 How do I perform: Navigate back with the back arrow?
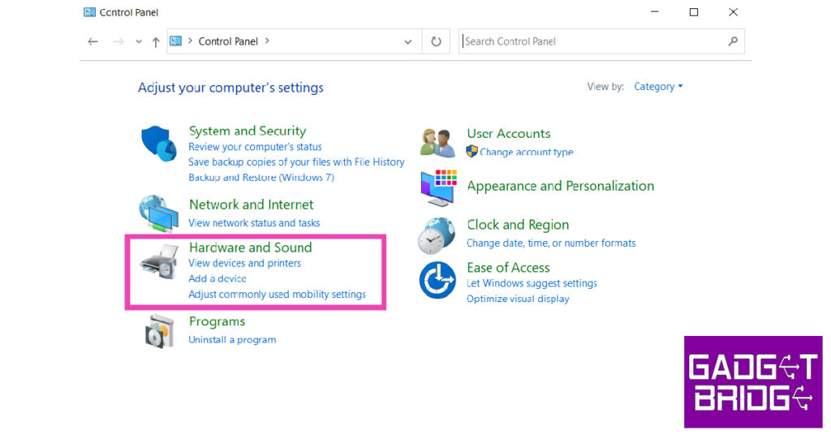pyautogui.click(x=93, y=41)
